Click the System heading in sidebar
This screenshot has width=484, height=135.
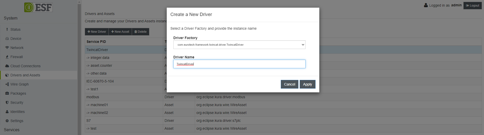pos(10,18)
